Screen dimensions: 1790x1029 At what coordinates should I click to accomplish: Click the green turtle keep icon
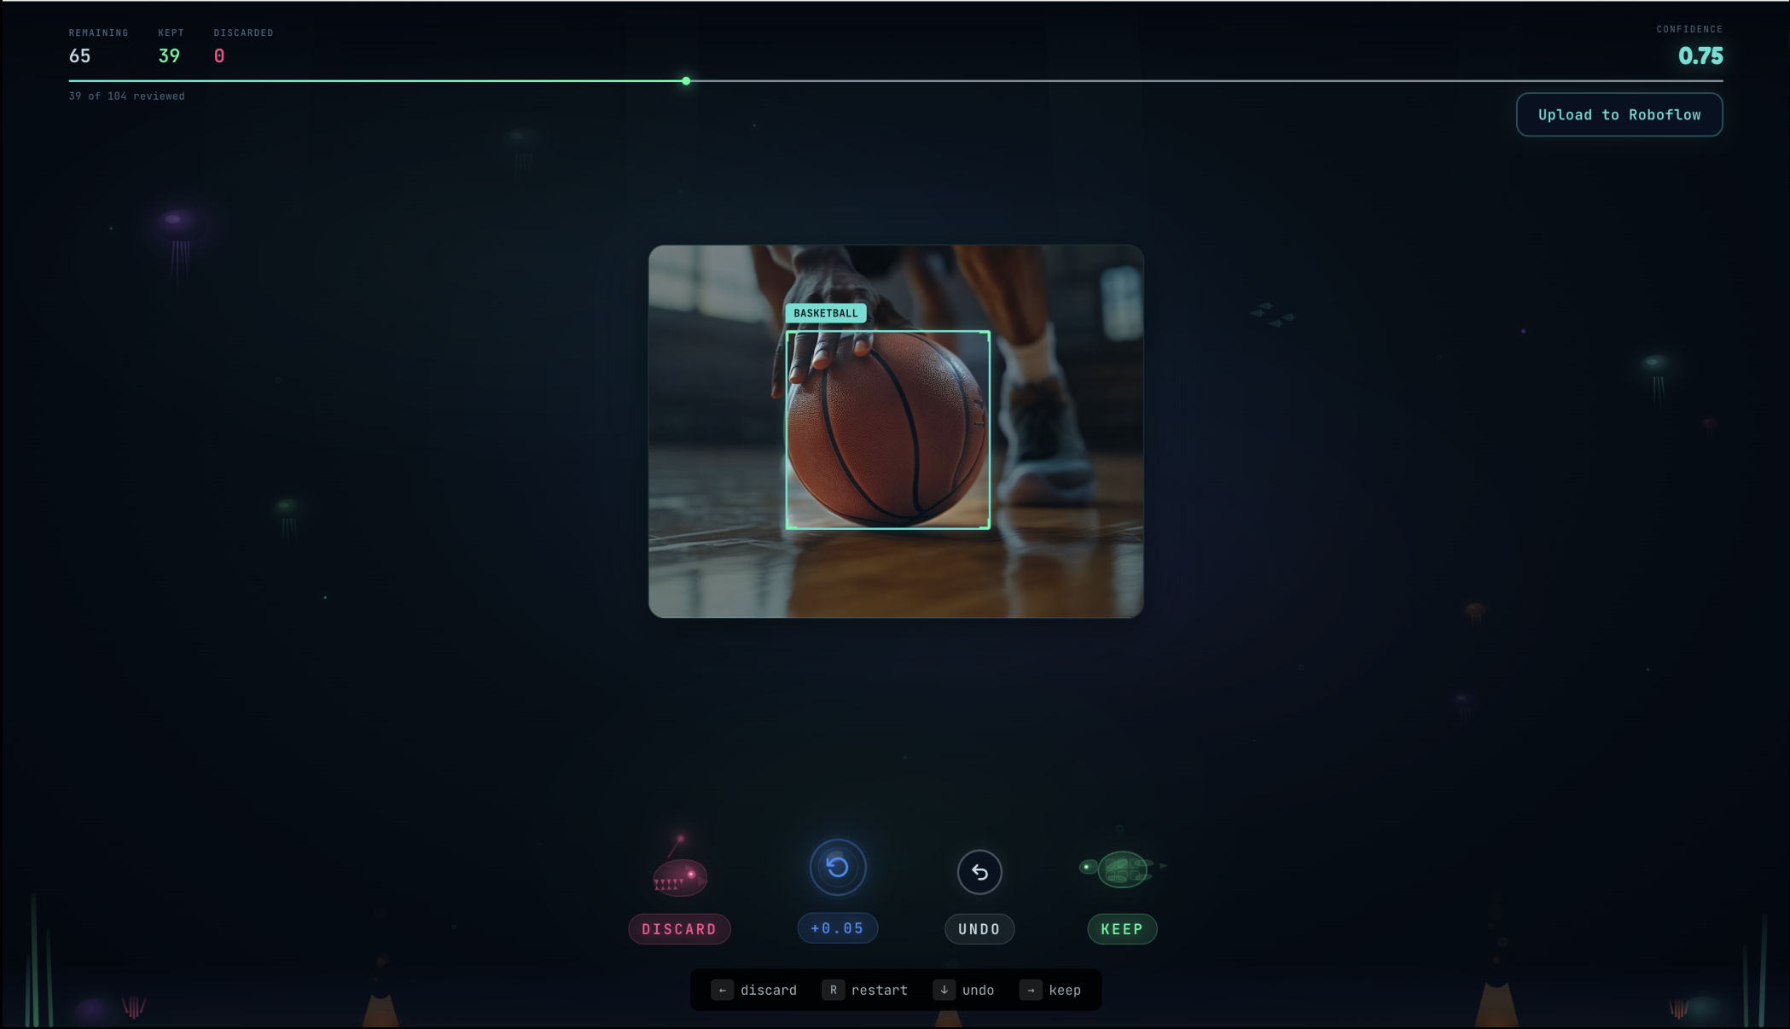tap(1121, 869)
